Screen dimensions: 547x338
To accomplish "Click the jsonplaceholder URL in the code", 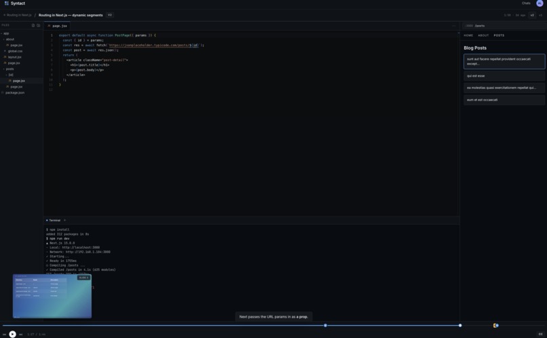I will [x=153, y=45].
